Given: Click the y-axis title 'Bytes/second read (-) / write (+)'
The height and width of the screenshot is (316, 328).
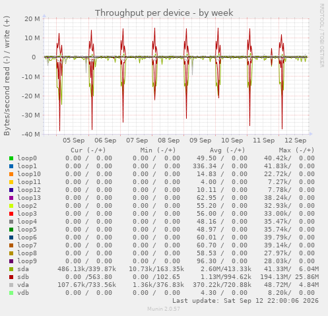Looking at the screenshot, I should [7, 76].
